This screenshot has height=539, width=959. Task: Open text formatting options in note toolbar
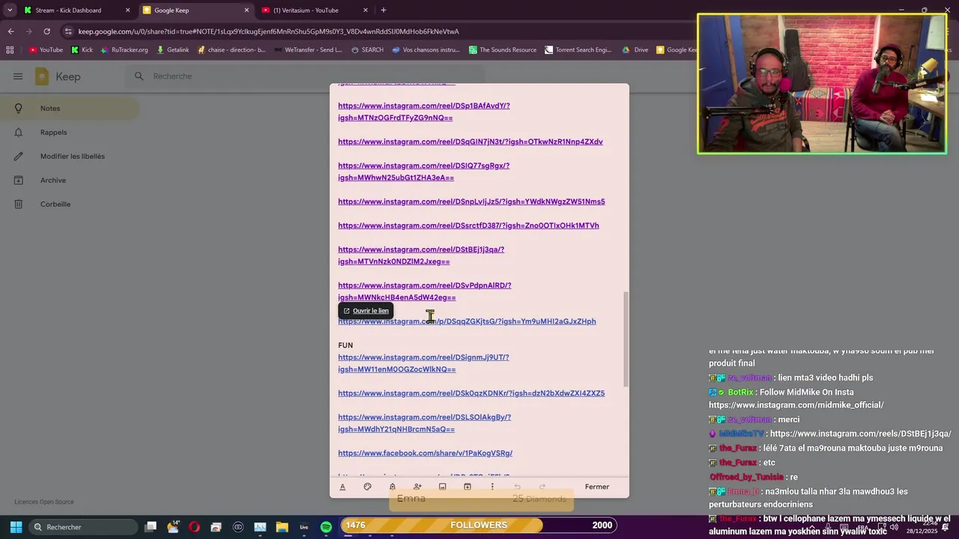coord(342,487)
